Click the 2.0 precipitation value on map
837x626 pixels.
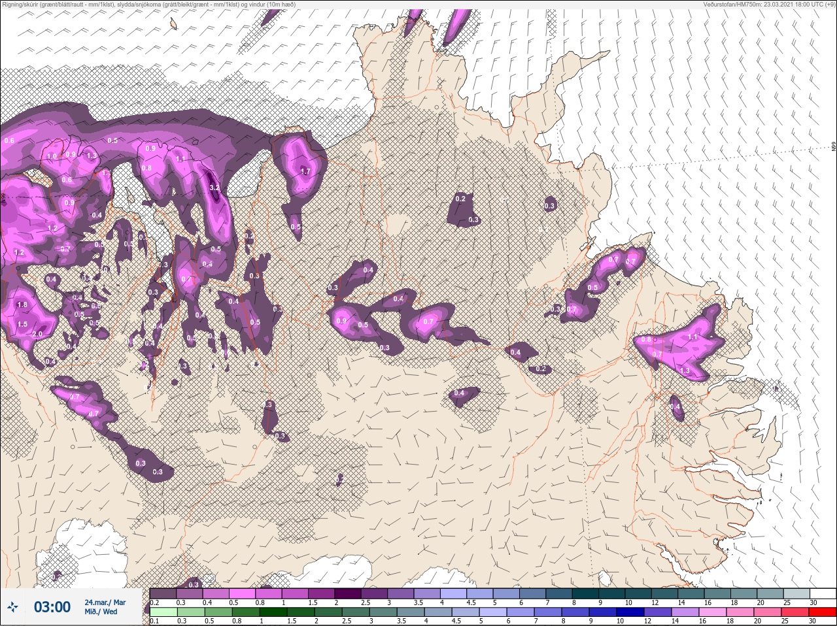pos(37,334)
